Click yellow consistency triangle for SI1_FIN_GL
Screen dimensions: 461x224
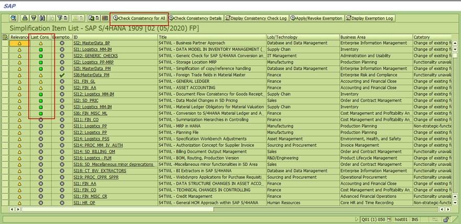coord(41,81)
